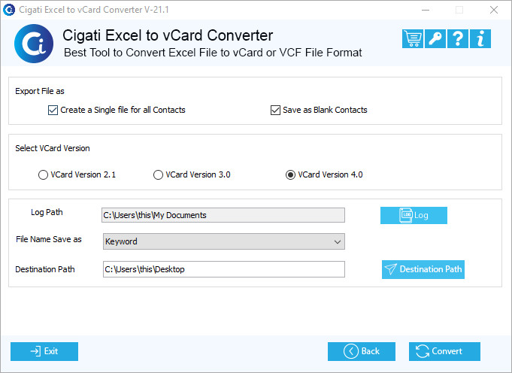Viewport: 512px width, 373px height.
Task: Open the File Name Save as dropdown
Action: 224,241
